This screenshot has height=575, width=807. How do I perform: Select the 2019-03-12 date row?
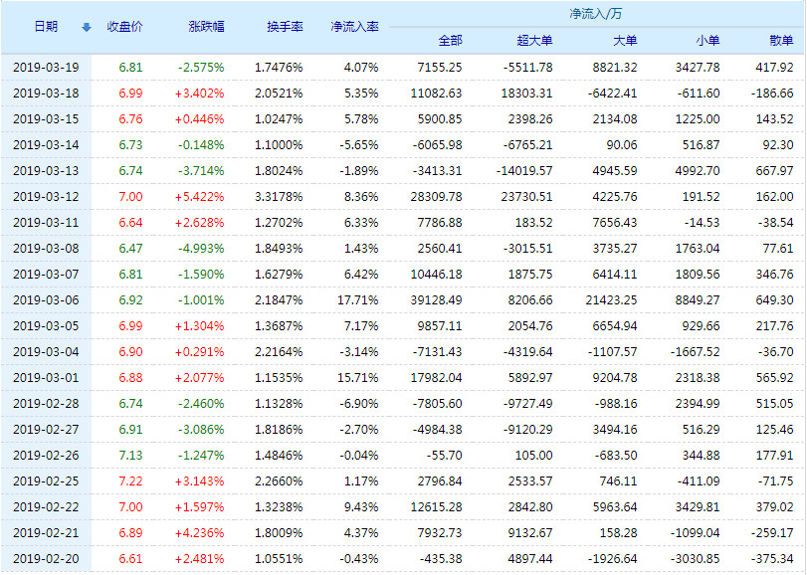click(x=46, y=196)
